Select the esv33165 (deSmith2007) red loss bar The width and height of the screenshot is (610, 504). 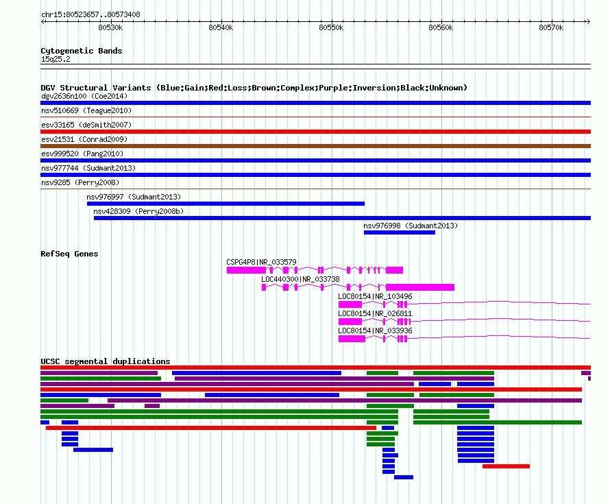315,132
